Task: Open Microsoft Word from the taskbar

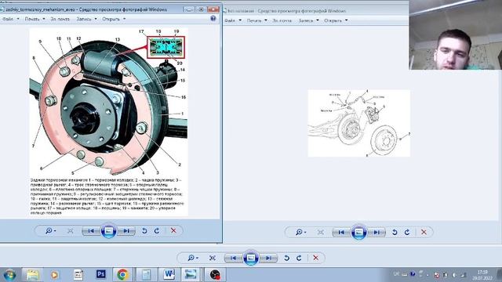Action: 169,275
